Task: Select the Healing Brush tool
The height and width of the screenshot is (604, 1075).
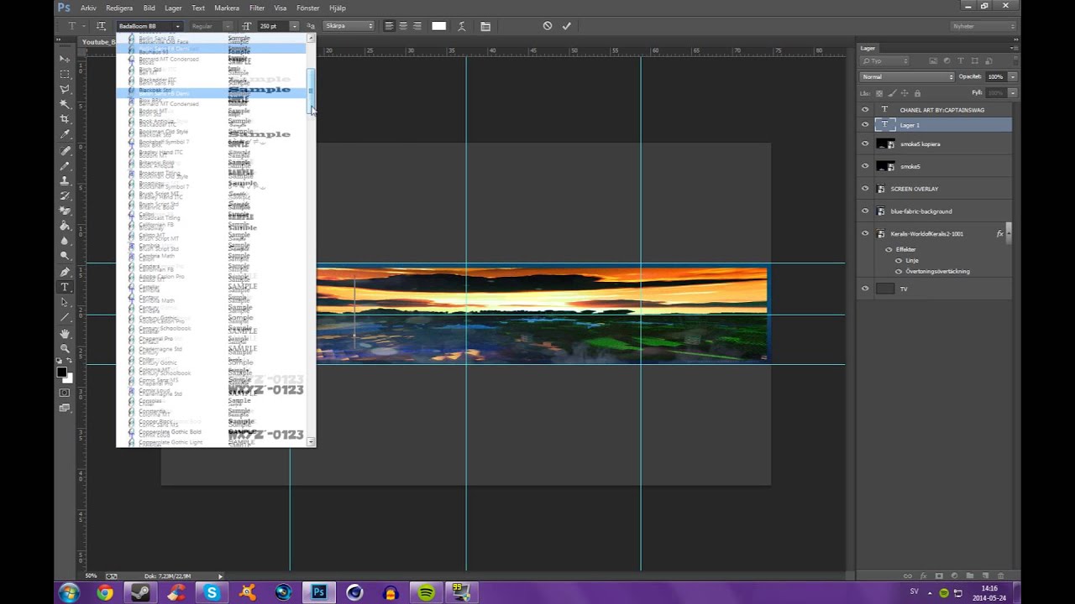Action: point(65,151)
